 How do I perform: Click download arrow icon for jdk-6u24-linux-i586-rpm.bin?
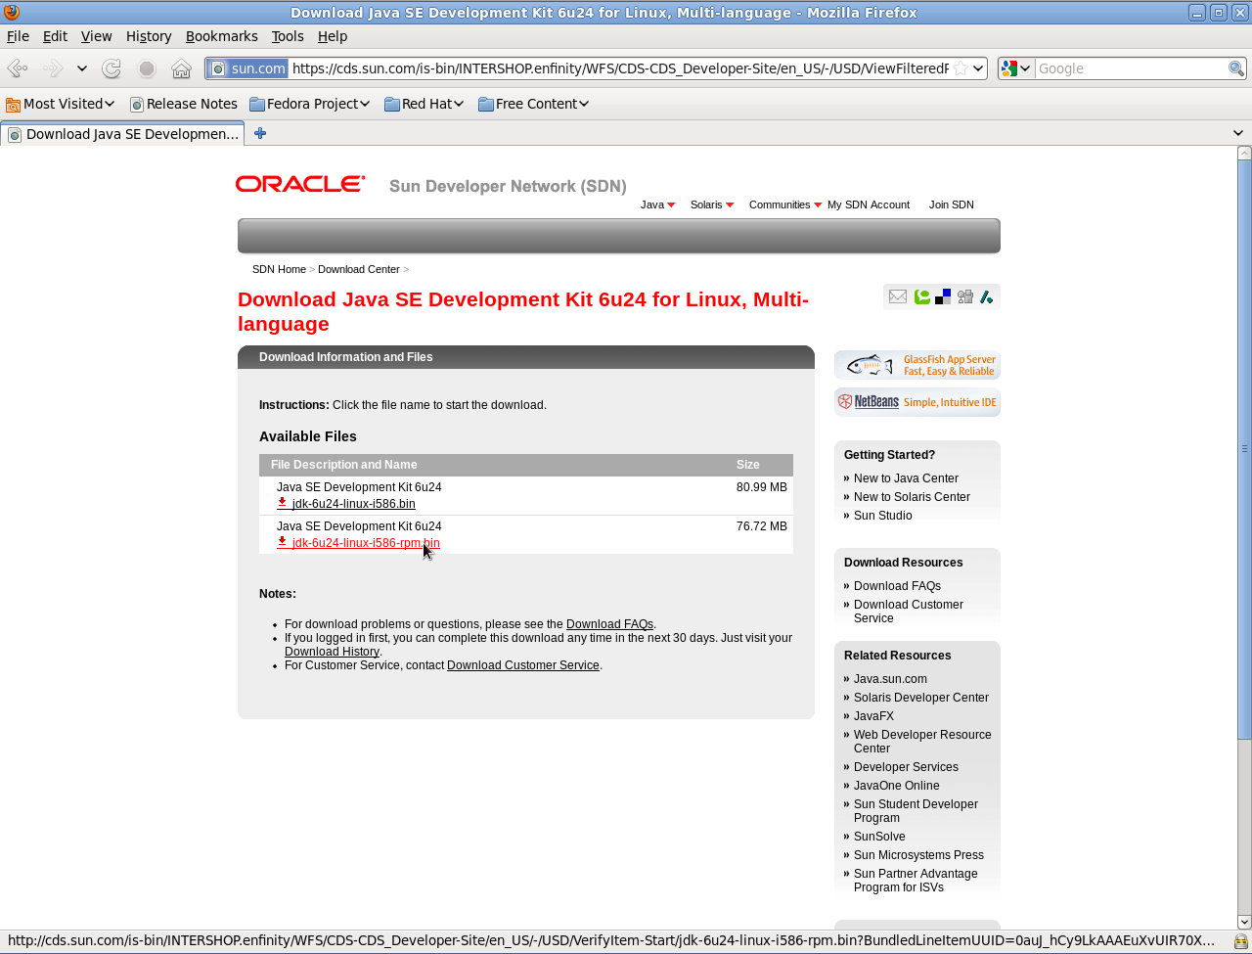click(x=282, y=541)
